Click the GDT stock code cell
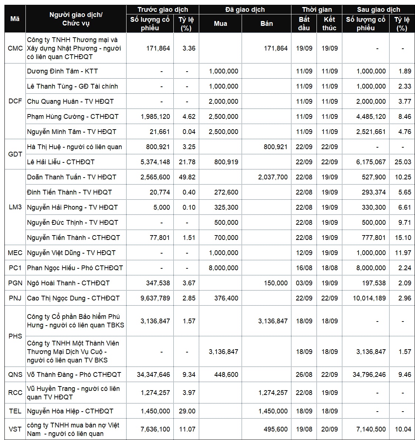The image size is (415, 440). pos(15,154)
